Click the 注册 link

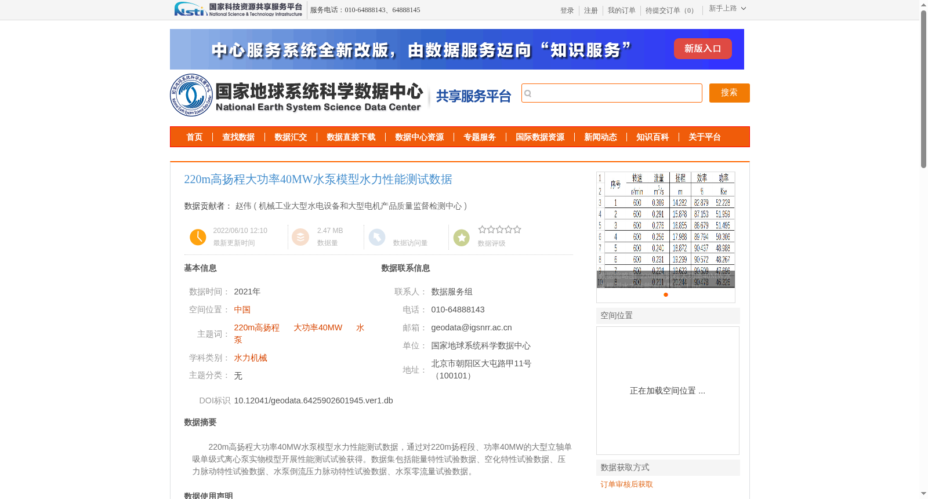coord(591,10)
